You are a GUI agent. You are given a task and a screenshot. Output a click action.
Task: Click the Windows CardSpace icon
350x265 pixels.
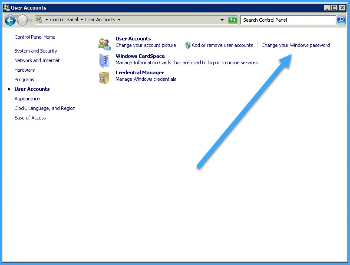[104, 61]
